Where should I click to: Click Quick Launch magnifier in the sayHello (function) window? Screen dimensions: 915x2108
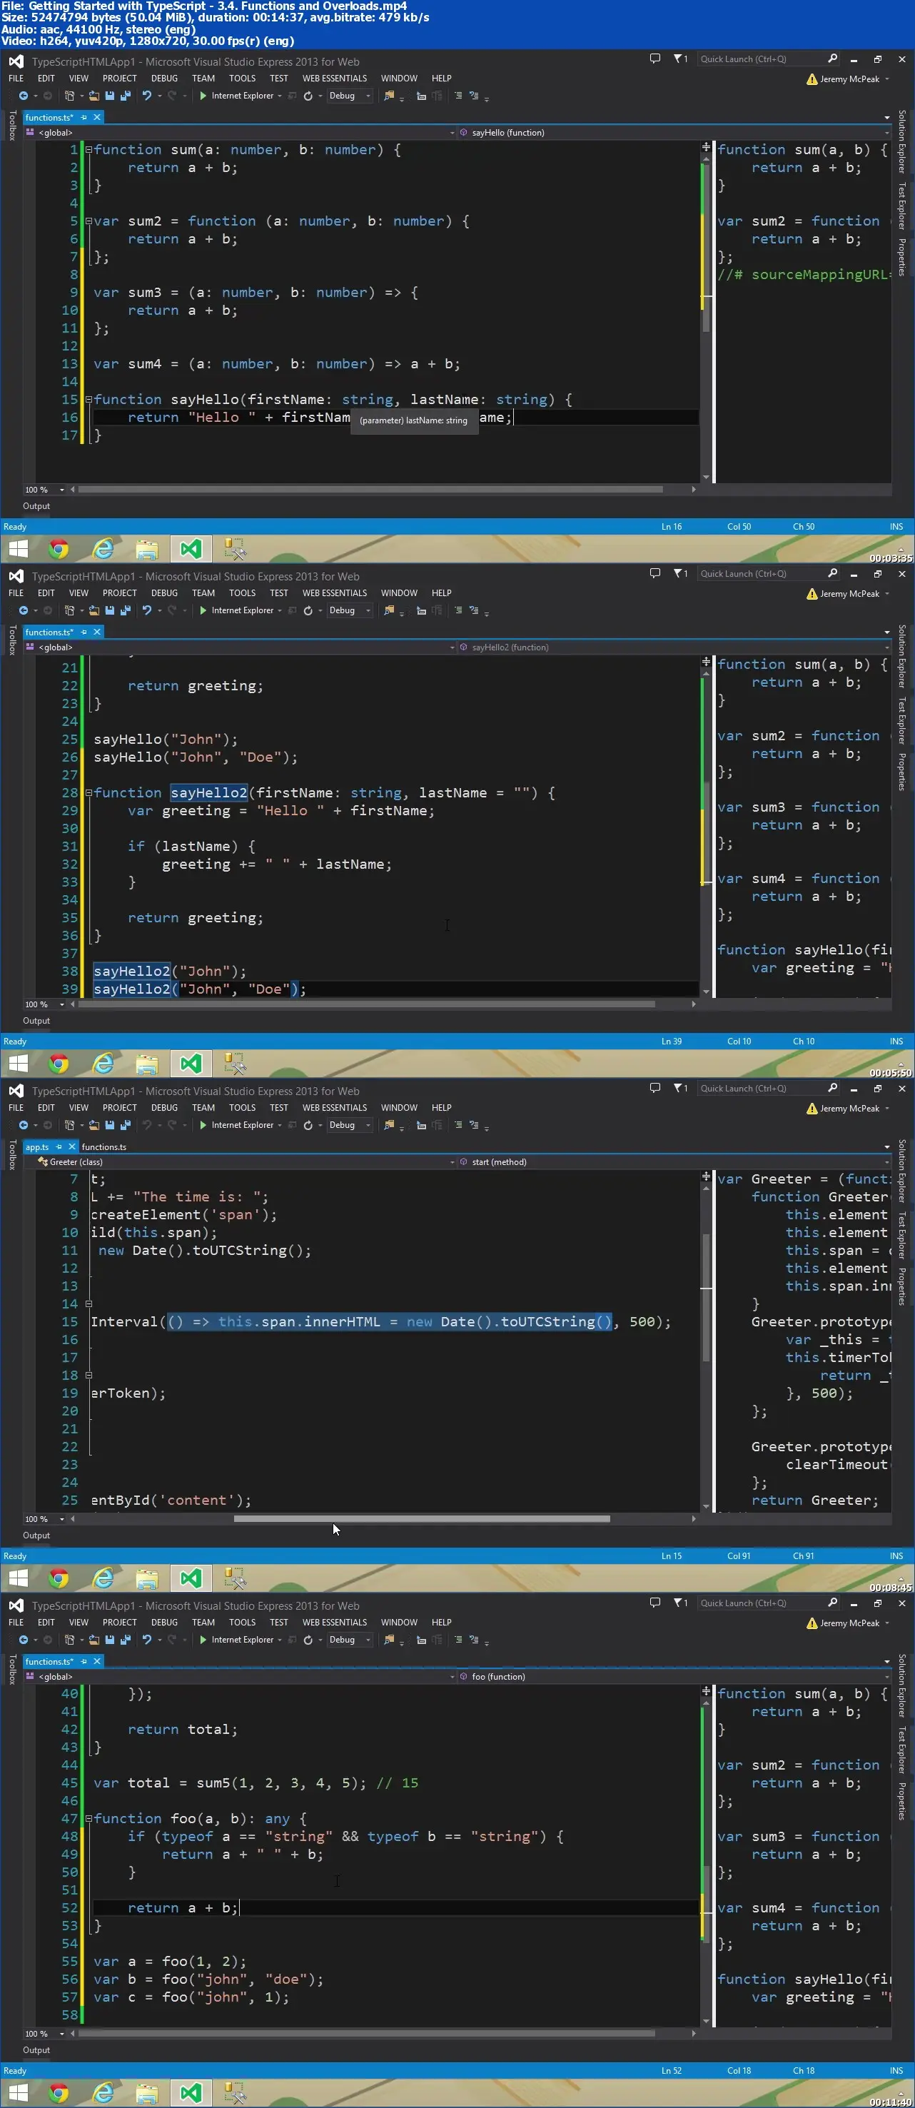click(x=832, y=59)
